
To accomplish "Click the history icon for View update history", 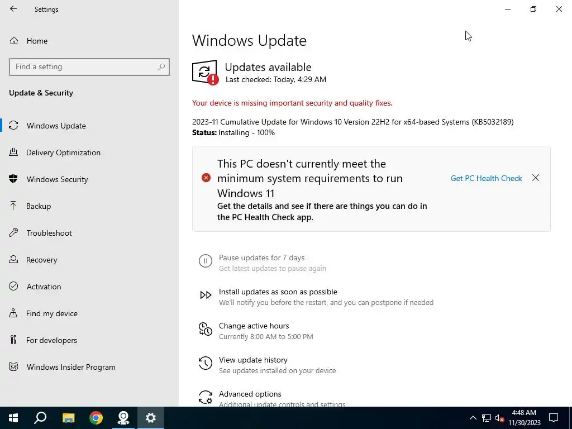I will pyautogui.click(x=206, y=363).
